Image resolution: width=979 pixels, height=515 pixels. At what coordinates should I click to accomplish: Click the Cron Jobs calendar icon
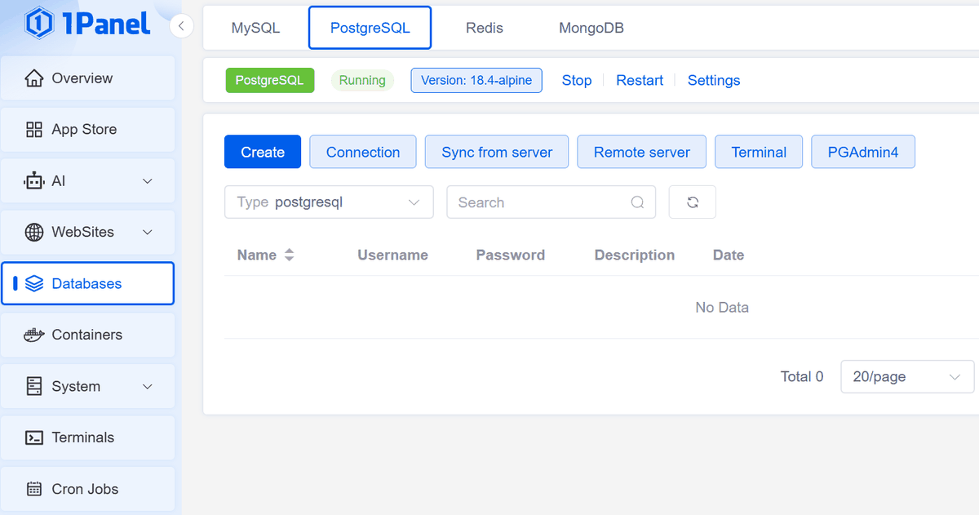[34, 489]
